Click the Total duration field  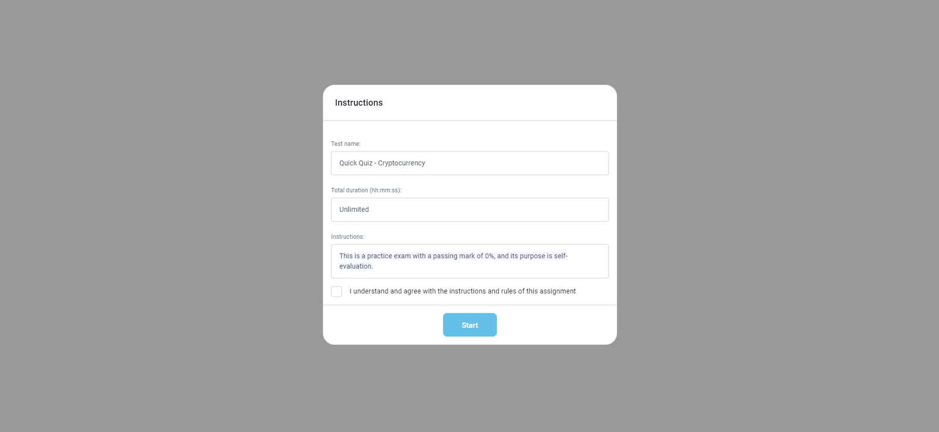(x=469, y=210)
